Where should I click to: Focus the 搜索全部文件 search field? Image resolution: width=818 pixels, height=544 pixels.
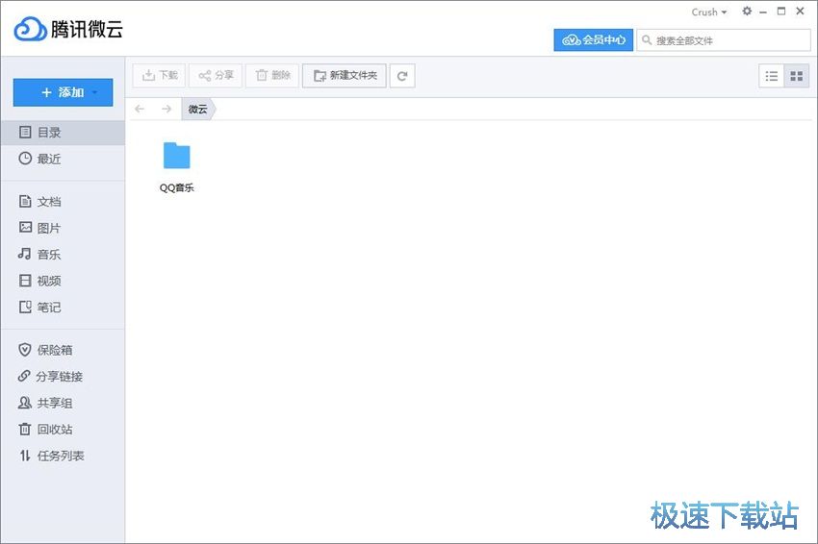pos(723,40)
